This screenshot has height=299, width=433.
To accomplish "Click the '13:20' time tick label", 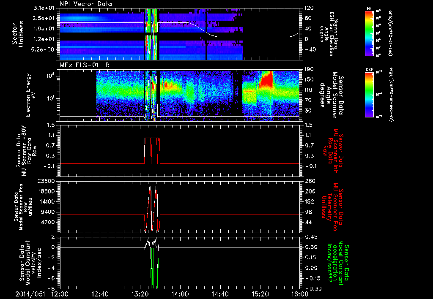I will [140, 294].
